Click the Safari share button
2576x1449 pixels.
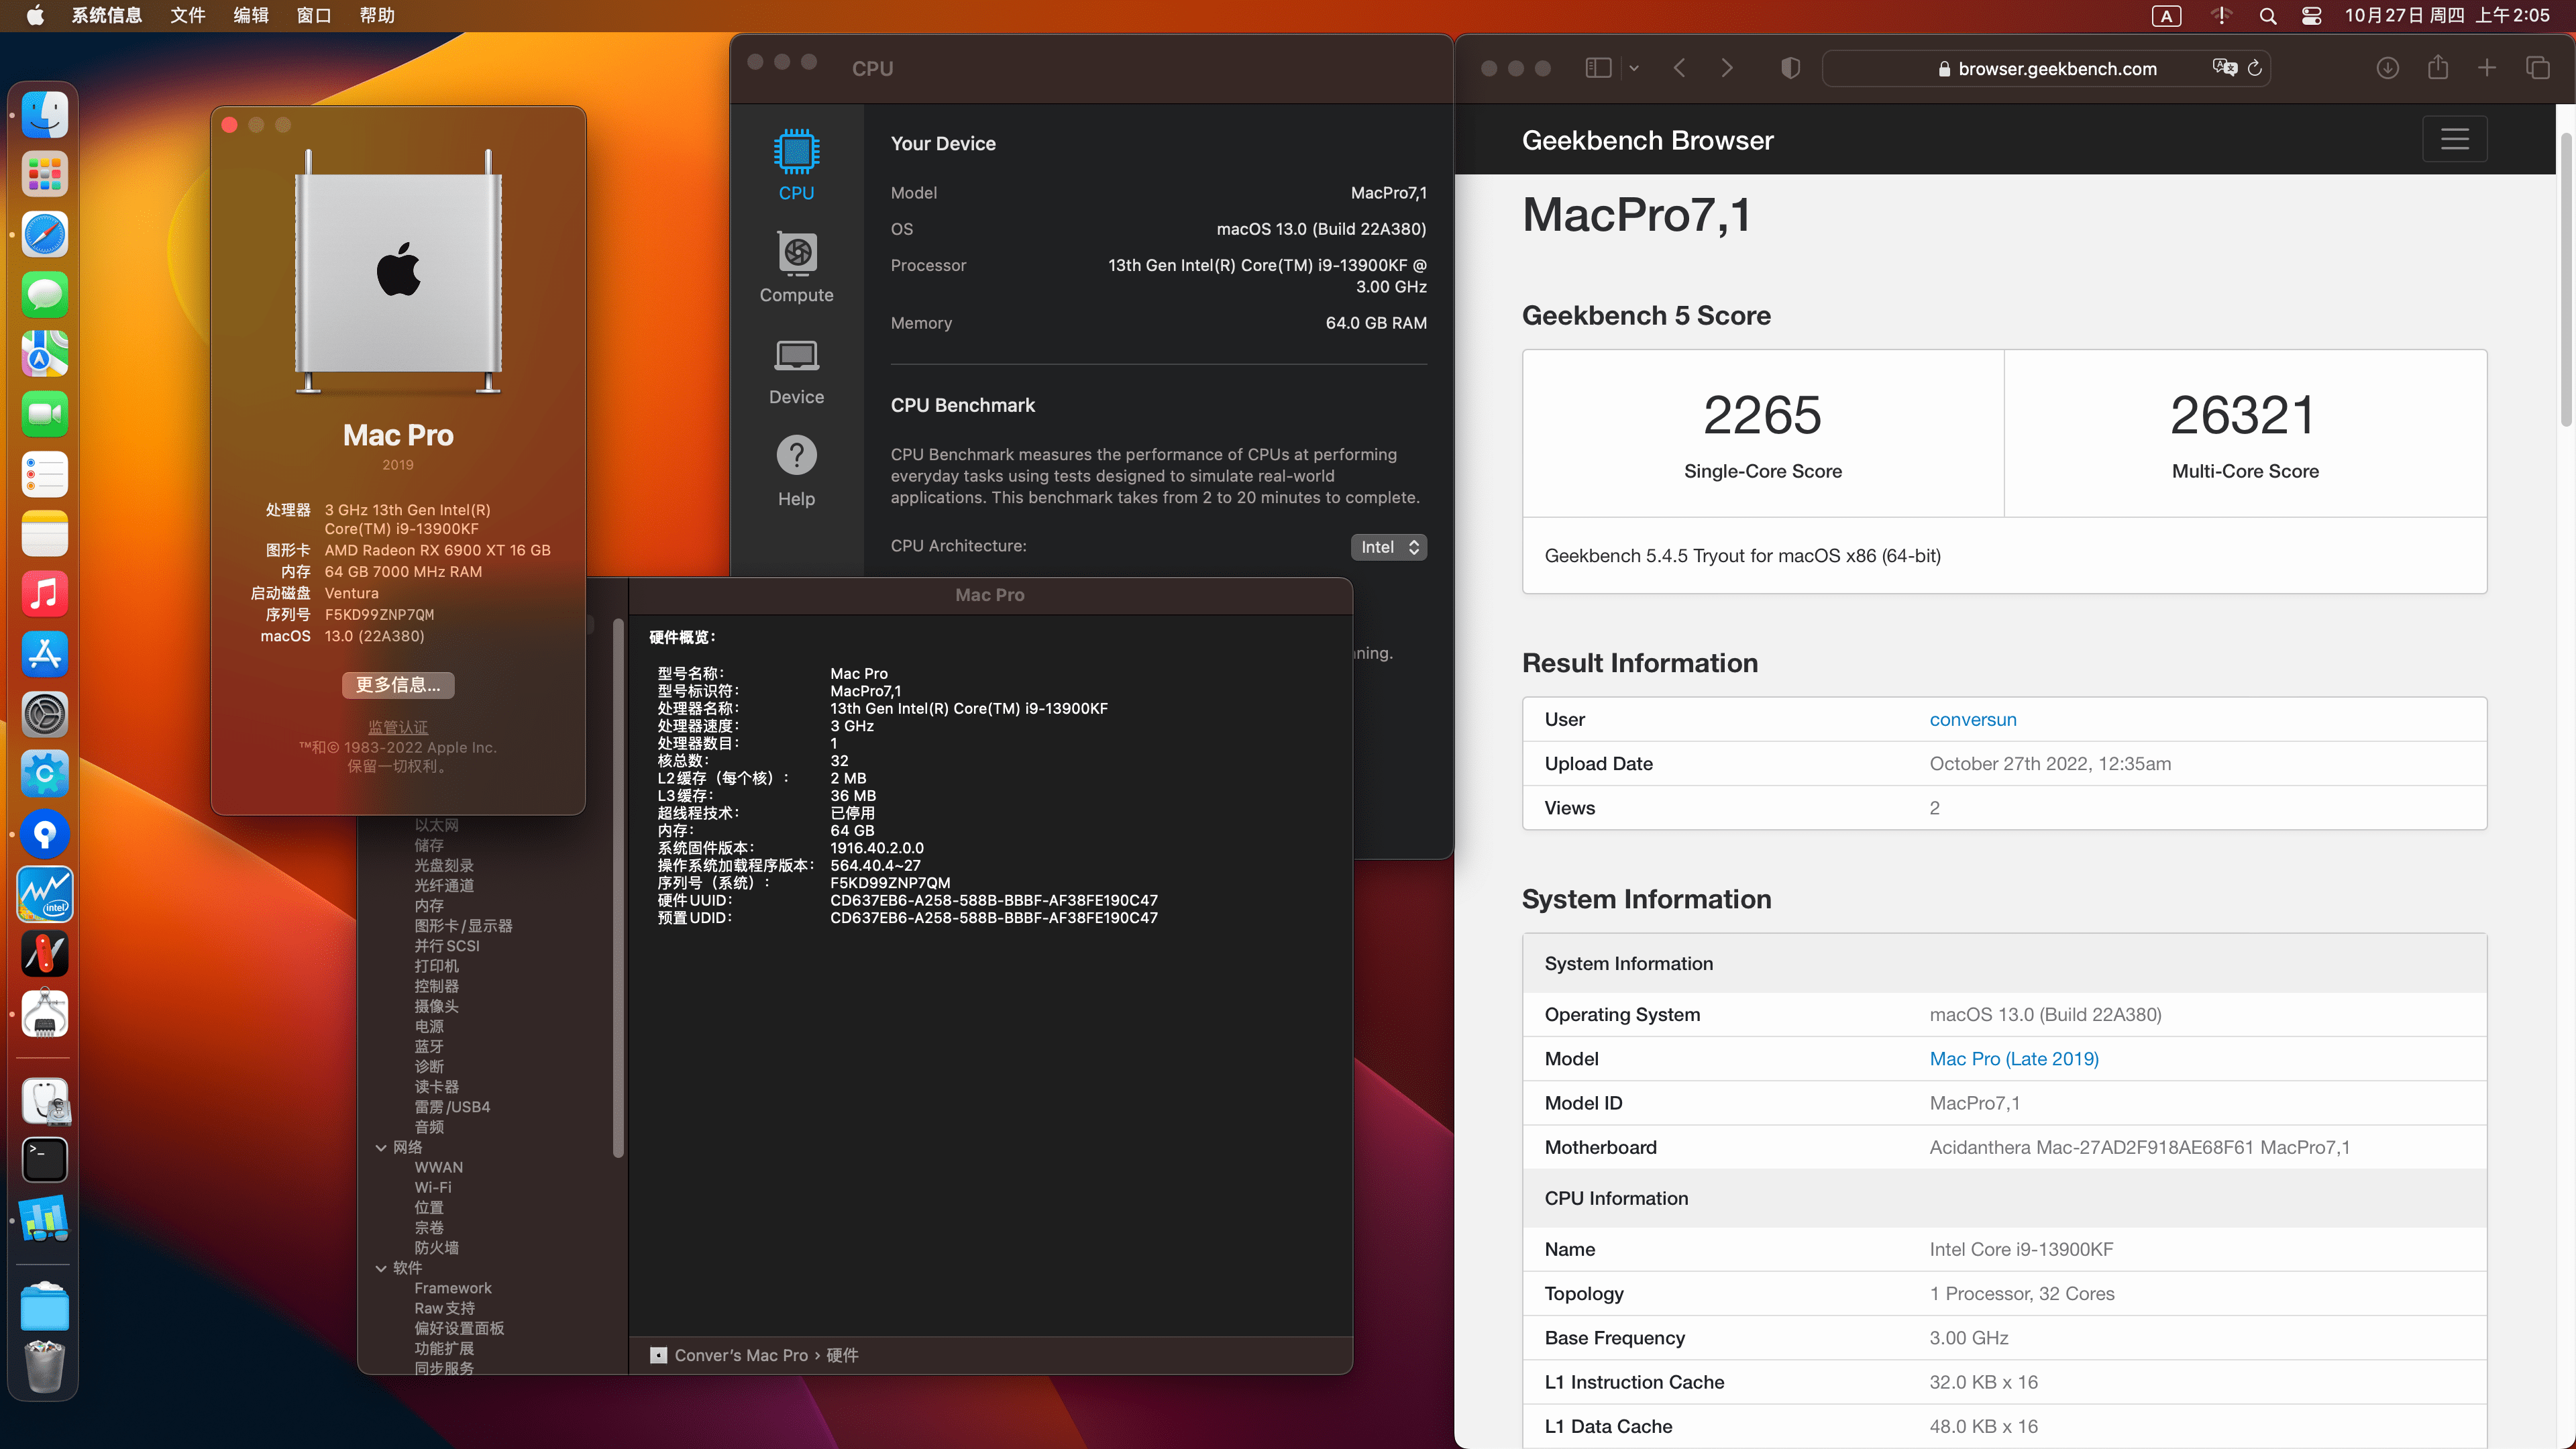tap(2438, 68)
